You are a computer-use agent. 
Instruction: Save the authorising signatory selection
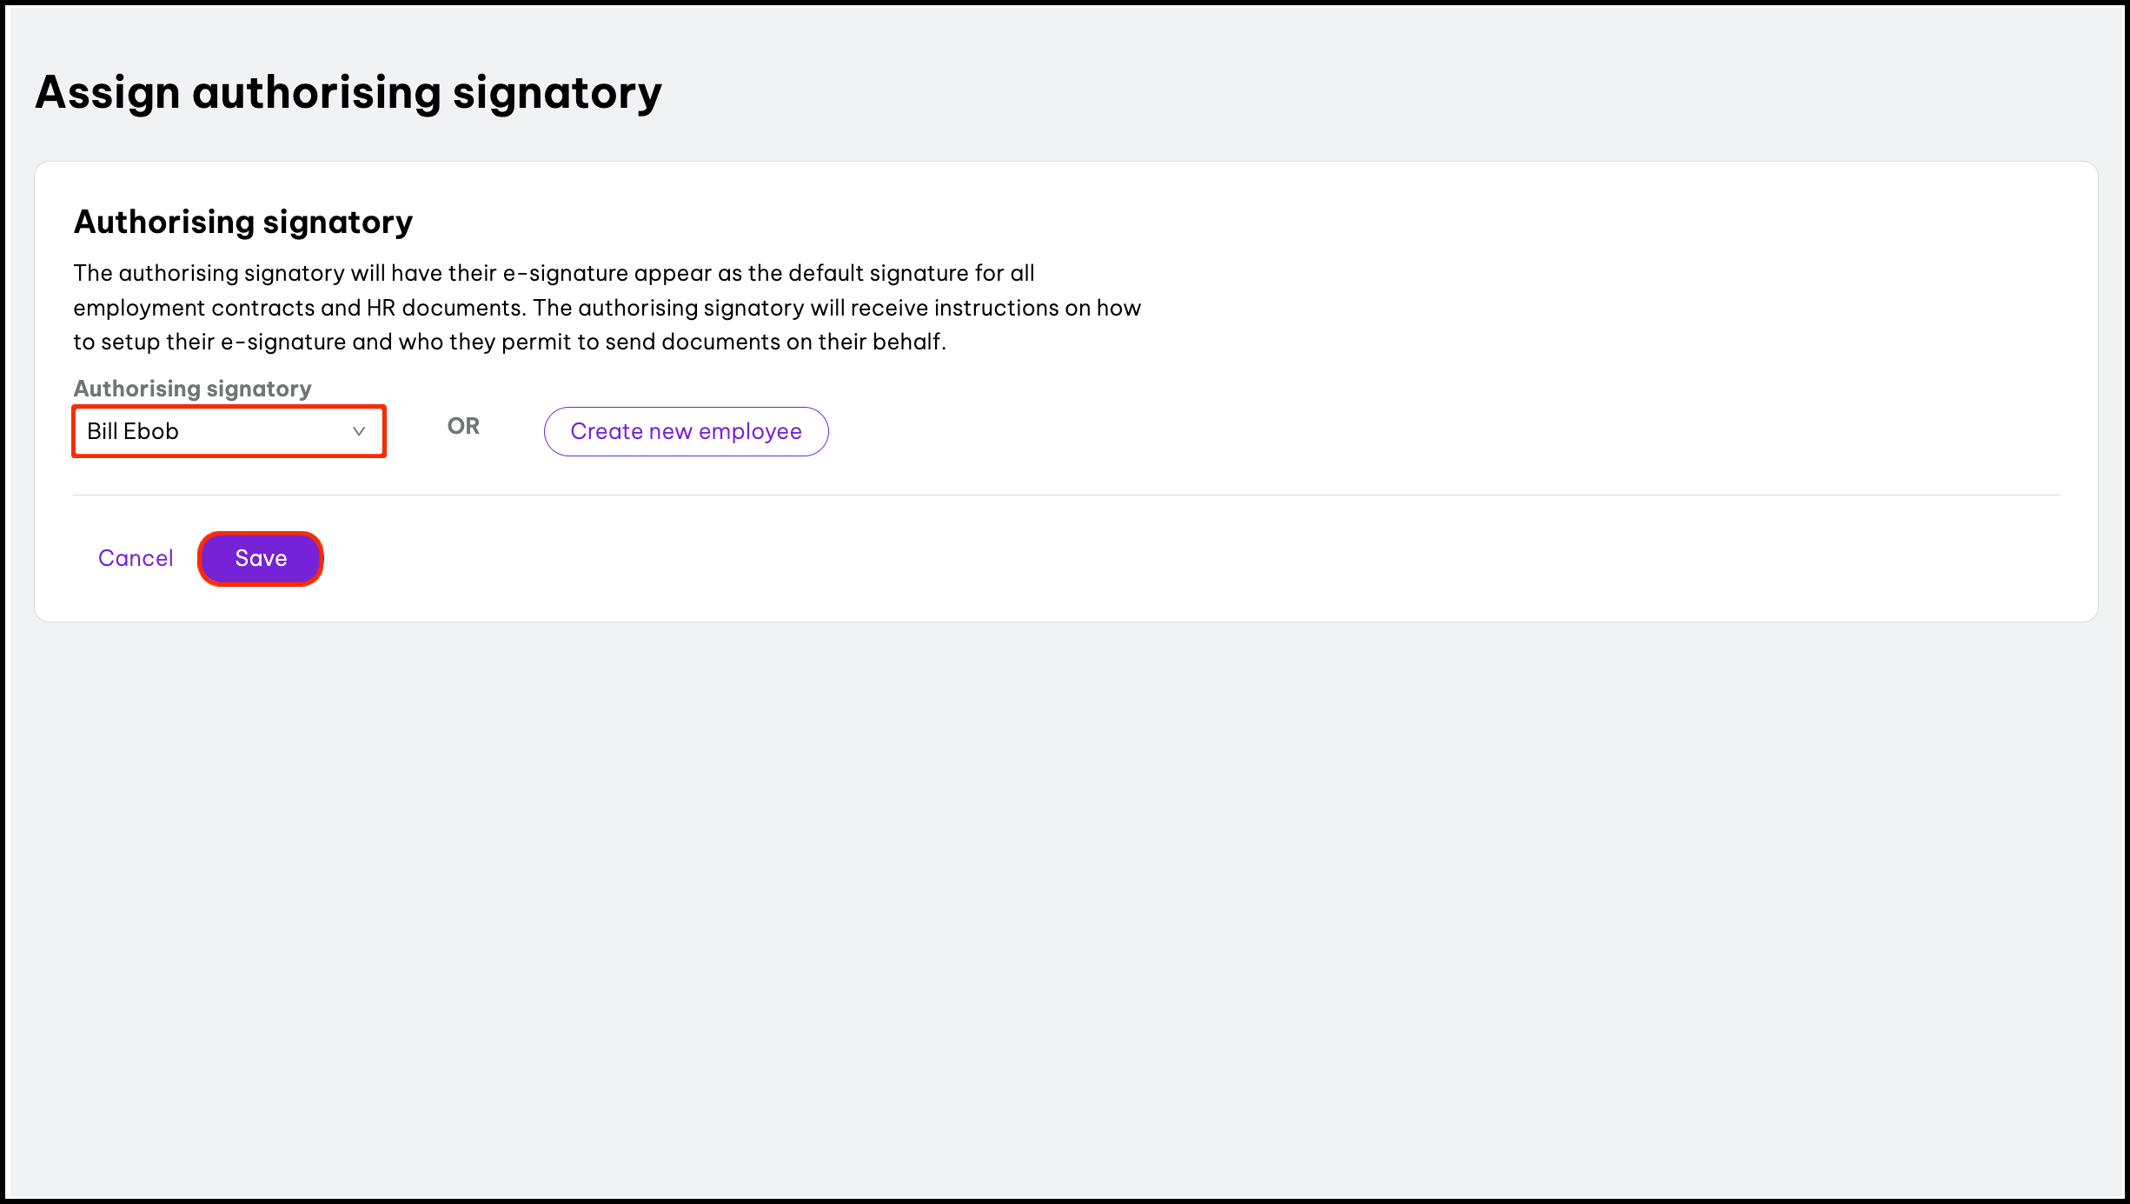pyautogui.click(x=261, y=558)
